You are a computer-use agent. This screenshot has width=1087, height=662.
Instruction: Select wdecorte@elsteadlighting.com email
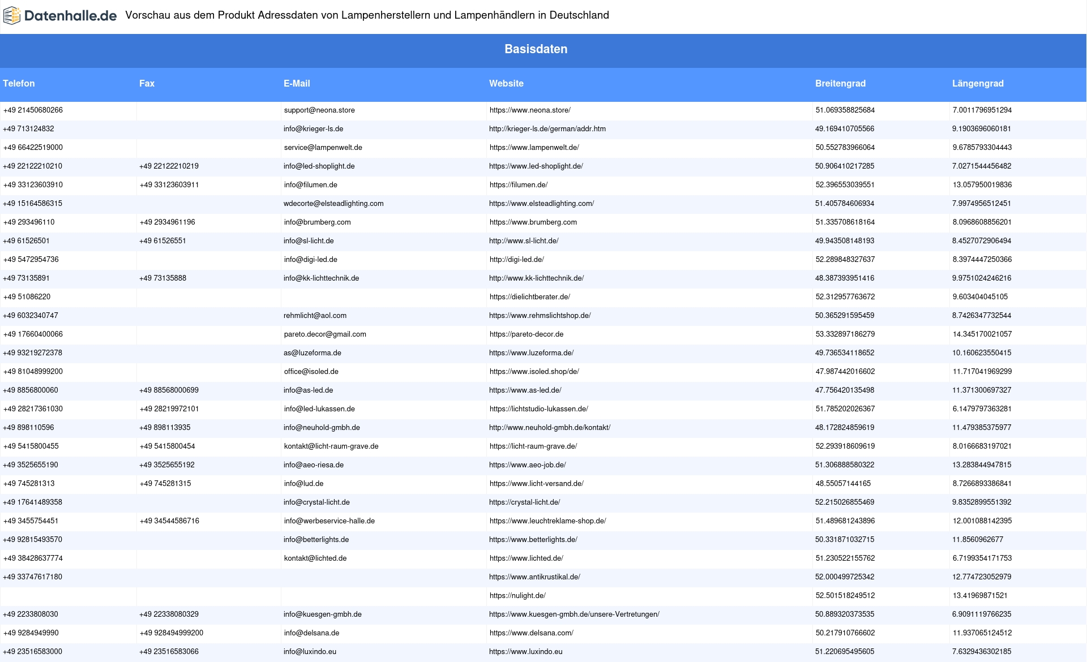tap(333, 204)
